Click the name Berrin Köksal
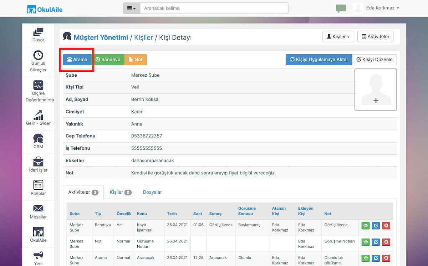Image resolution: width=428 pixels, height=266 pixels. pos(145,99)
